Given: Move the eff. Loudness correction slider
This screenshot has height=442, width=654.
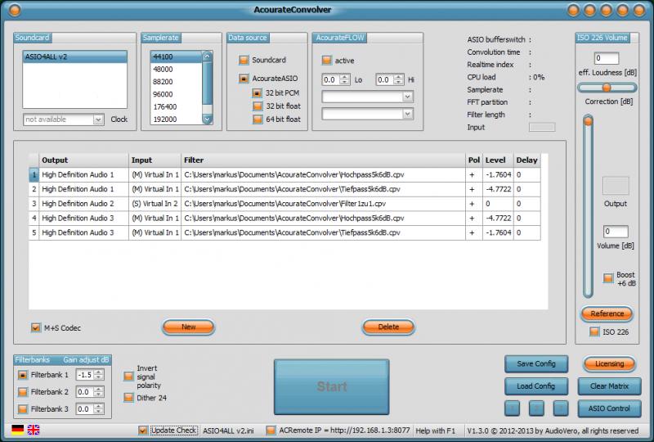Looking at the screenshot, I should tap(607, 88).
